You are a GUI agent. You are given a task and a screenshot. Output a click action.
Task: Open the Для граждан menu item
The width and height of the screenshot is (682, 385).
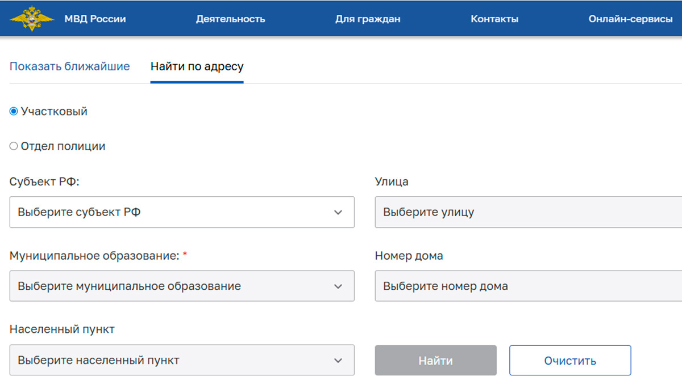coord(367,18)
